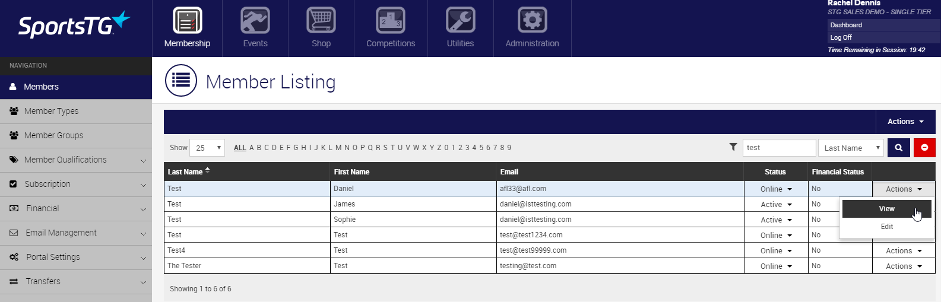Screen dimensions: 941x302
Task: Open Status dropdown for Sophie Test
Action: [776, 220]
